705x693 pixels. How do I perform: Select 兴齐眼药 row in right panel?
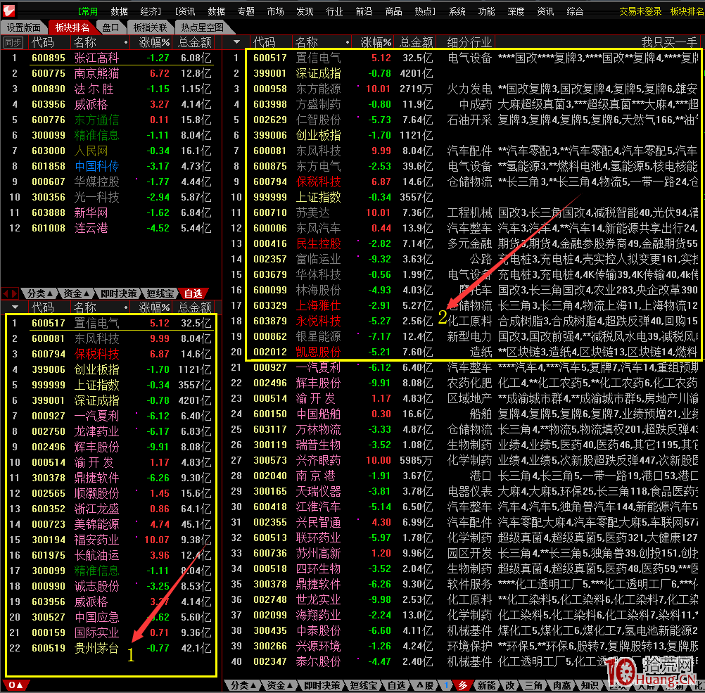tap(463, 460)
